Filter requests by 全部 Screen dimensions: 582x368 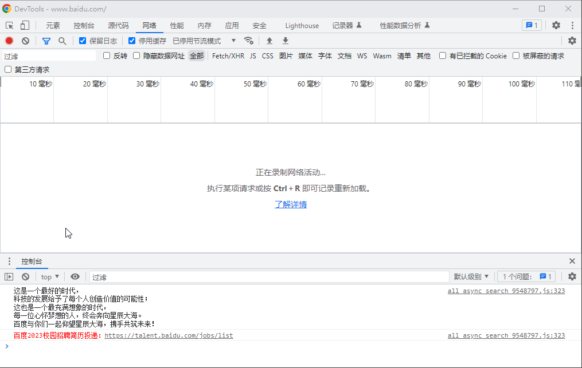(197, 56)
